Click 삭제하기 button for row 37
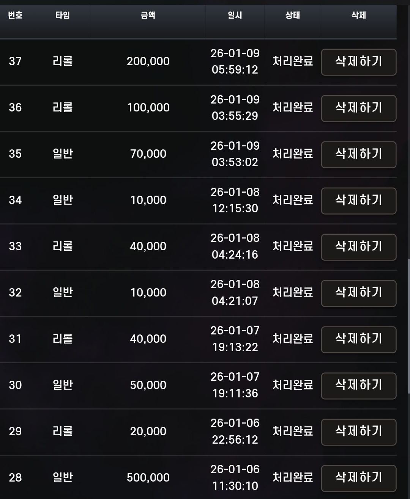The height and width of the screenshot is (499, 410). tap(359, 62)
